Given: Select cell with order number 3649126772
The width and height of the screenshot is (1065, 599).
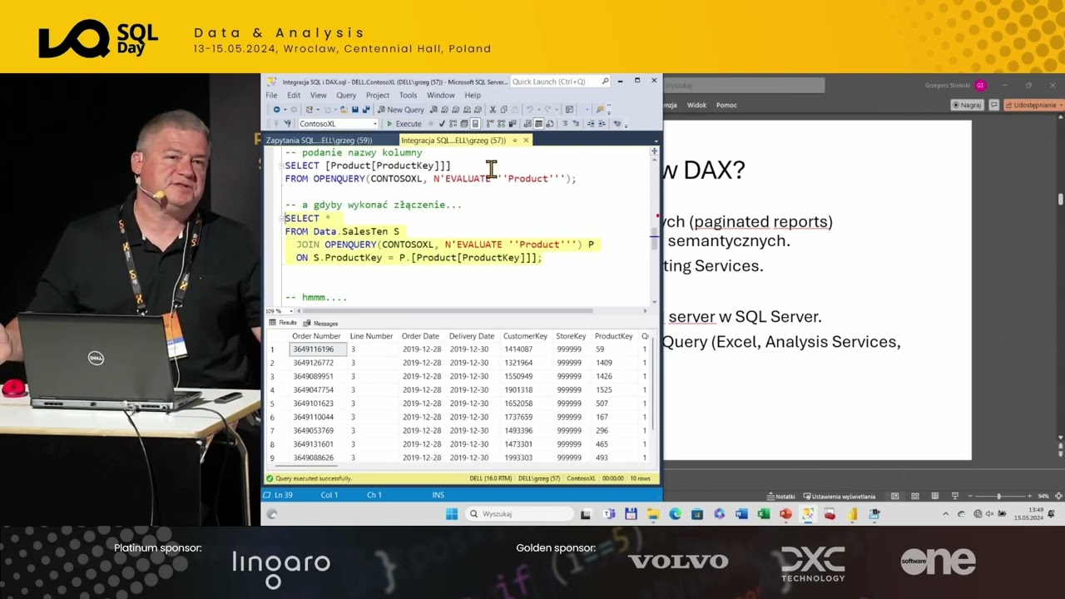Looking at the screenshot, I should click(x=317, y=363).
